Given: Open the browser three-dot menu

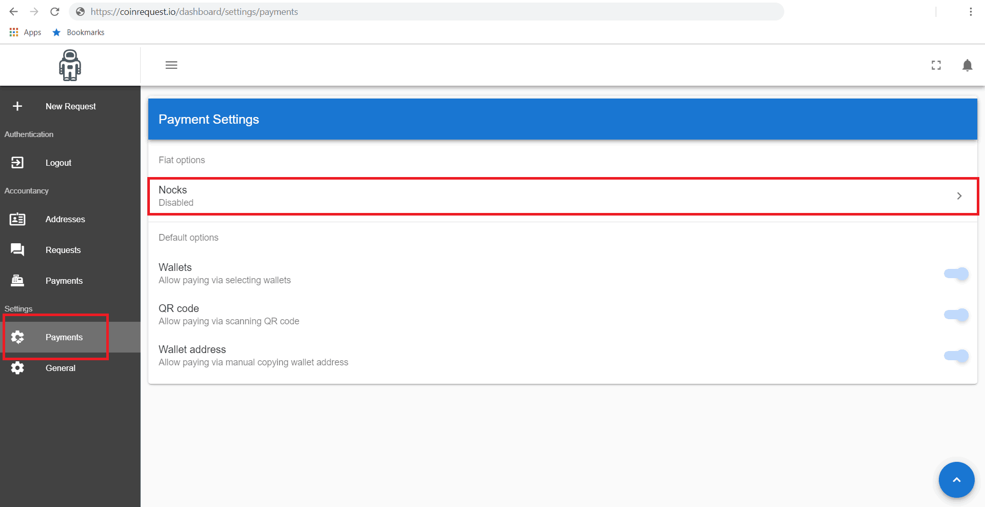Looking at the screenshot, I should click(970, 12).
